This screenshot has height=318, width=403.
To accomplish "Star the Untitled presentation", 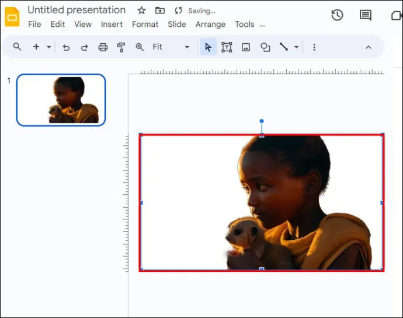I will [141, 11].
